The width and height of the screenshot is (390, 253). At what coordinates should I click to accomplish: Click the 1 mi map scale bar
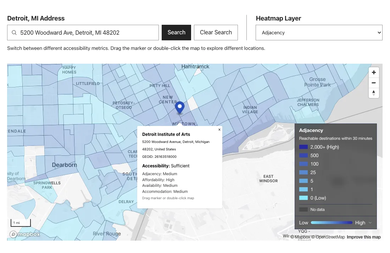pos(21,223)
